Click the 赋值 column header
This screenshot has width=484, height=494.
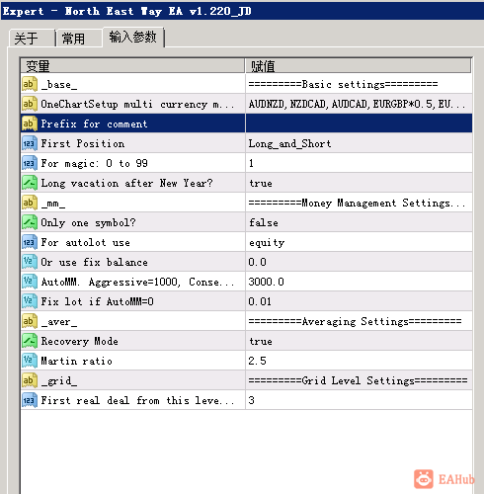[359, 66]
